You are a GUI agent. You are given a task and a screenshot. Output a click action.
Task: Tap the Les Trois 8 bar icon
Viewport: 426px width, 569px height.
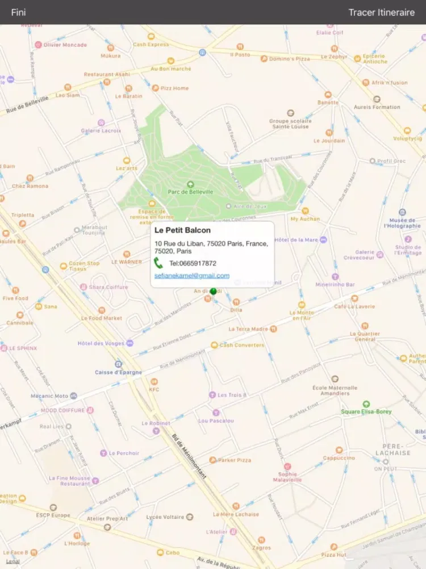point(212,395)
